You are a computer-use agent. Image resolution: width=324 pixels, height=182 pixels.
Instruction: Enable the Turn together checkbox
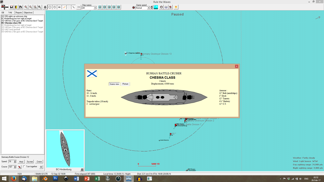[24, 166]
